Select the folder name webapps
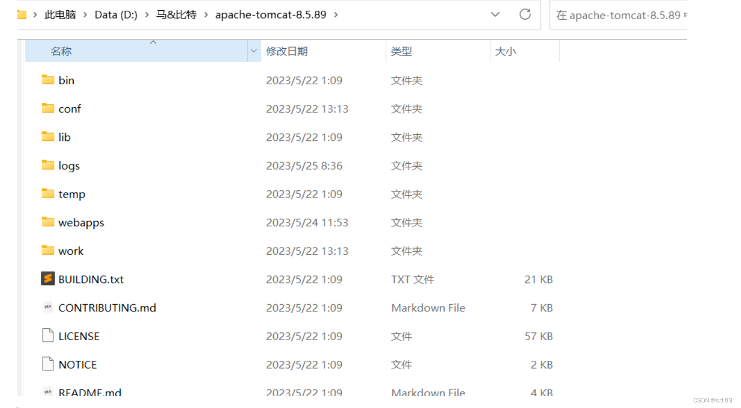Screen dimensions: 741x408 point(82,223)
